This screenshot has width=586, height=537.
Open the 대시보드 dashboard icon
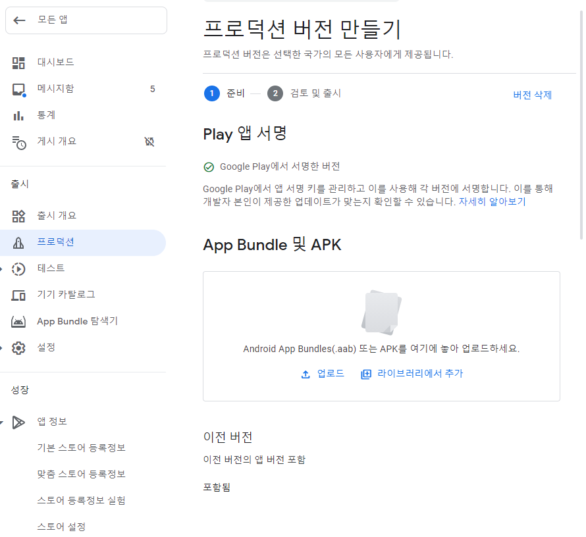coord(18,63)
